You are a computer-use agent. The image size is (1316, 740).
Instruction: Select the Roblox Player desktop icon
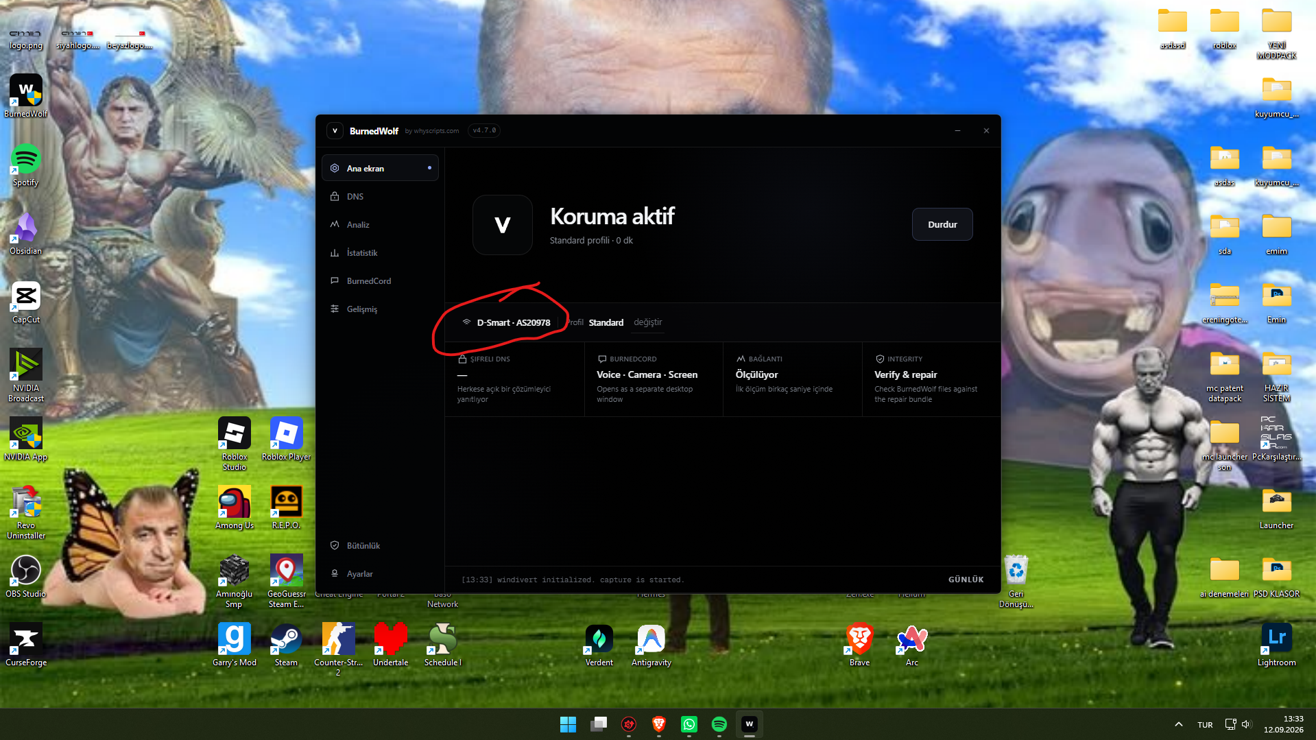click(287, 439)
